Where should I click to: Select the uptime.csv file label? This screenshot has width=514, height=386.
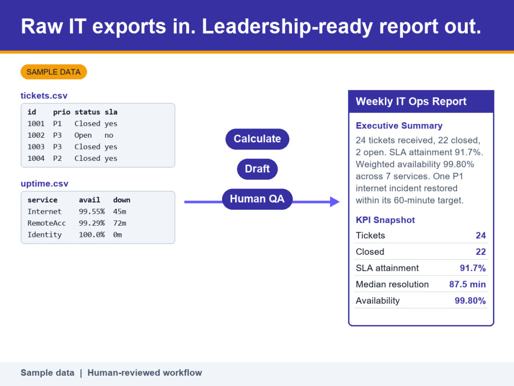tap(45, 183)
